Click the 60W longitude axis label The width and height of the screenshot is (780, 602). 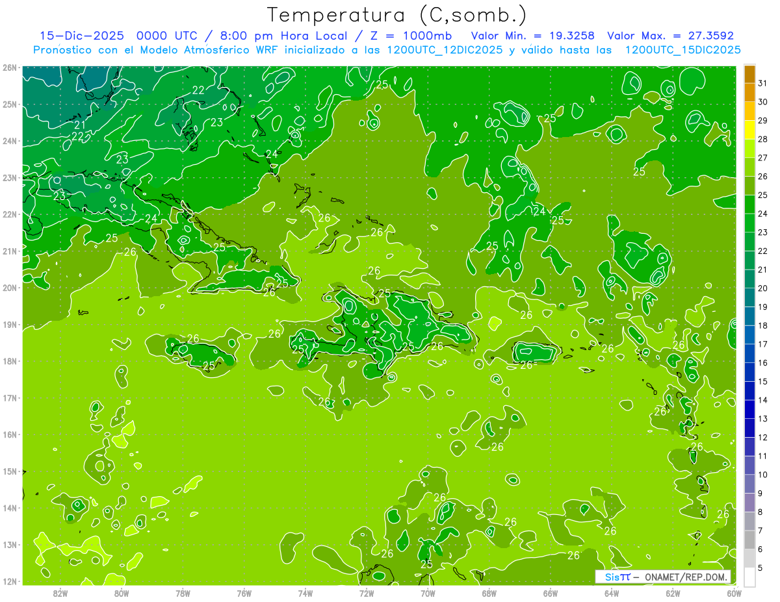pos(734,593)
